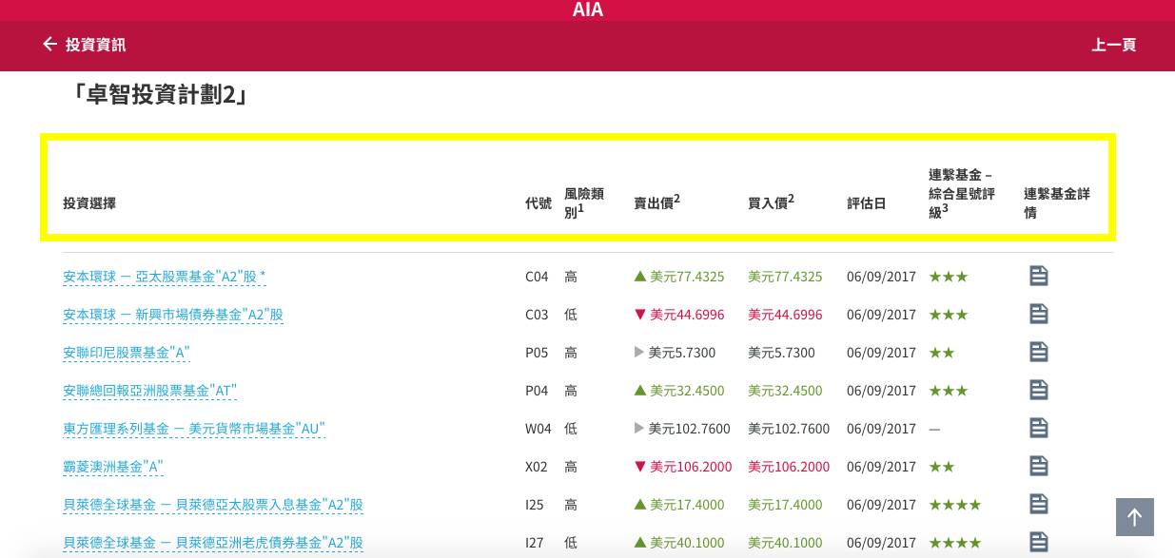Click selling price 美元77.4325 with up arrow

point(679,277)
